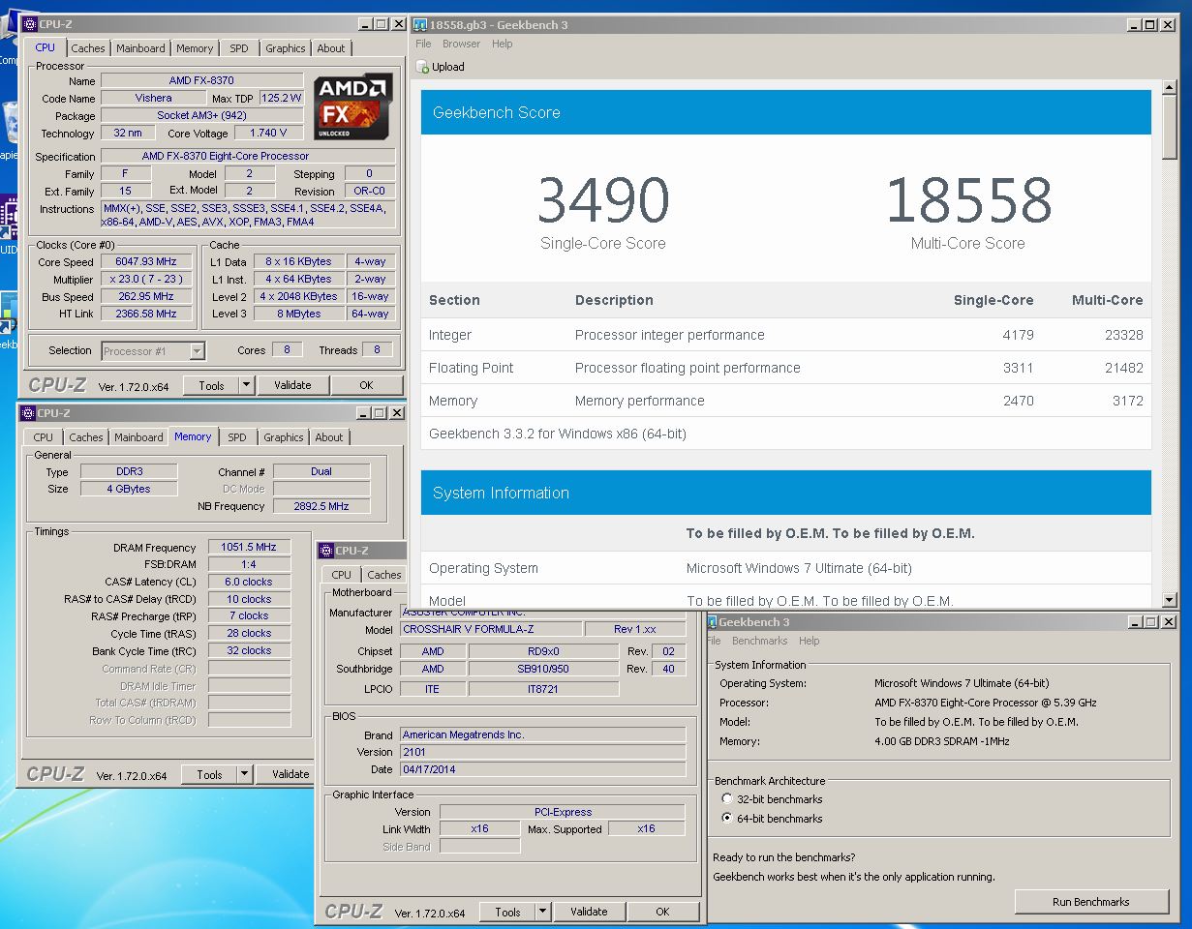
Task: Open Tools dropdown arrow in Memory CPU-Z window
Action: point(244,774)
